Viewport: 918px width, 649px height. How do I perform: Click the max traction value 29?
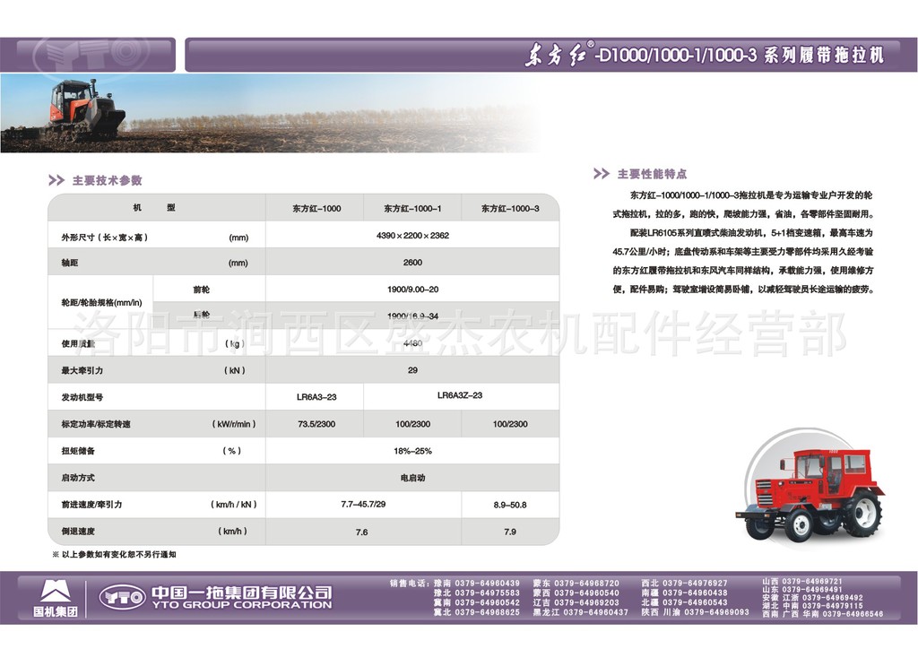(x=412, y=370)
